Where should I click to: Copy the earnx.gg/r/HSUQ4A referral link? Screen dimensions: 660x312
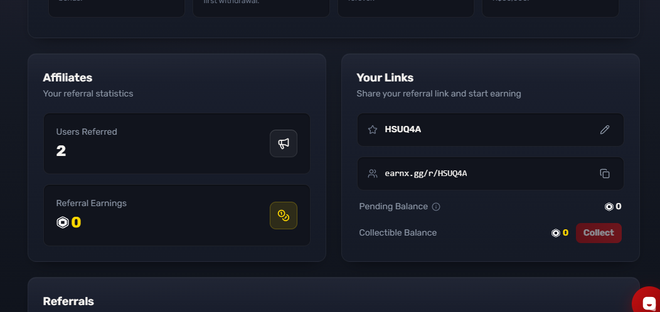coord(604,174)
